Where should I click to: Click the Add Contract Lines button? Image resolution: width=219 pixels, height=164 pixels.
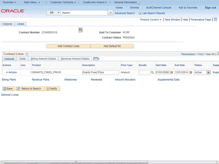pos(68,46)
